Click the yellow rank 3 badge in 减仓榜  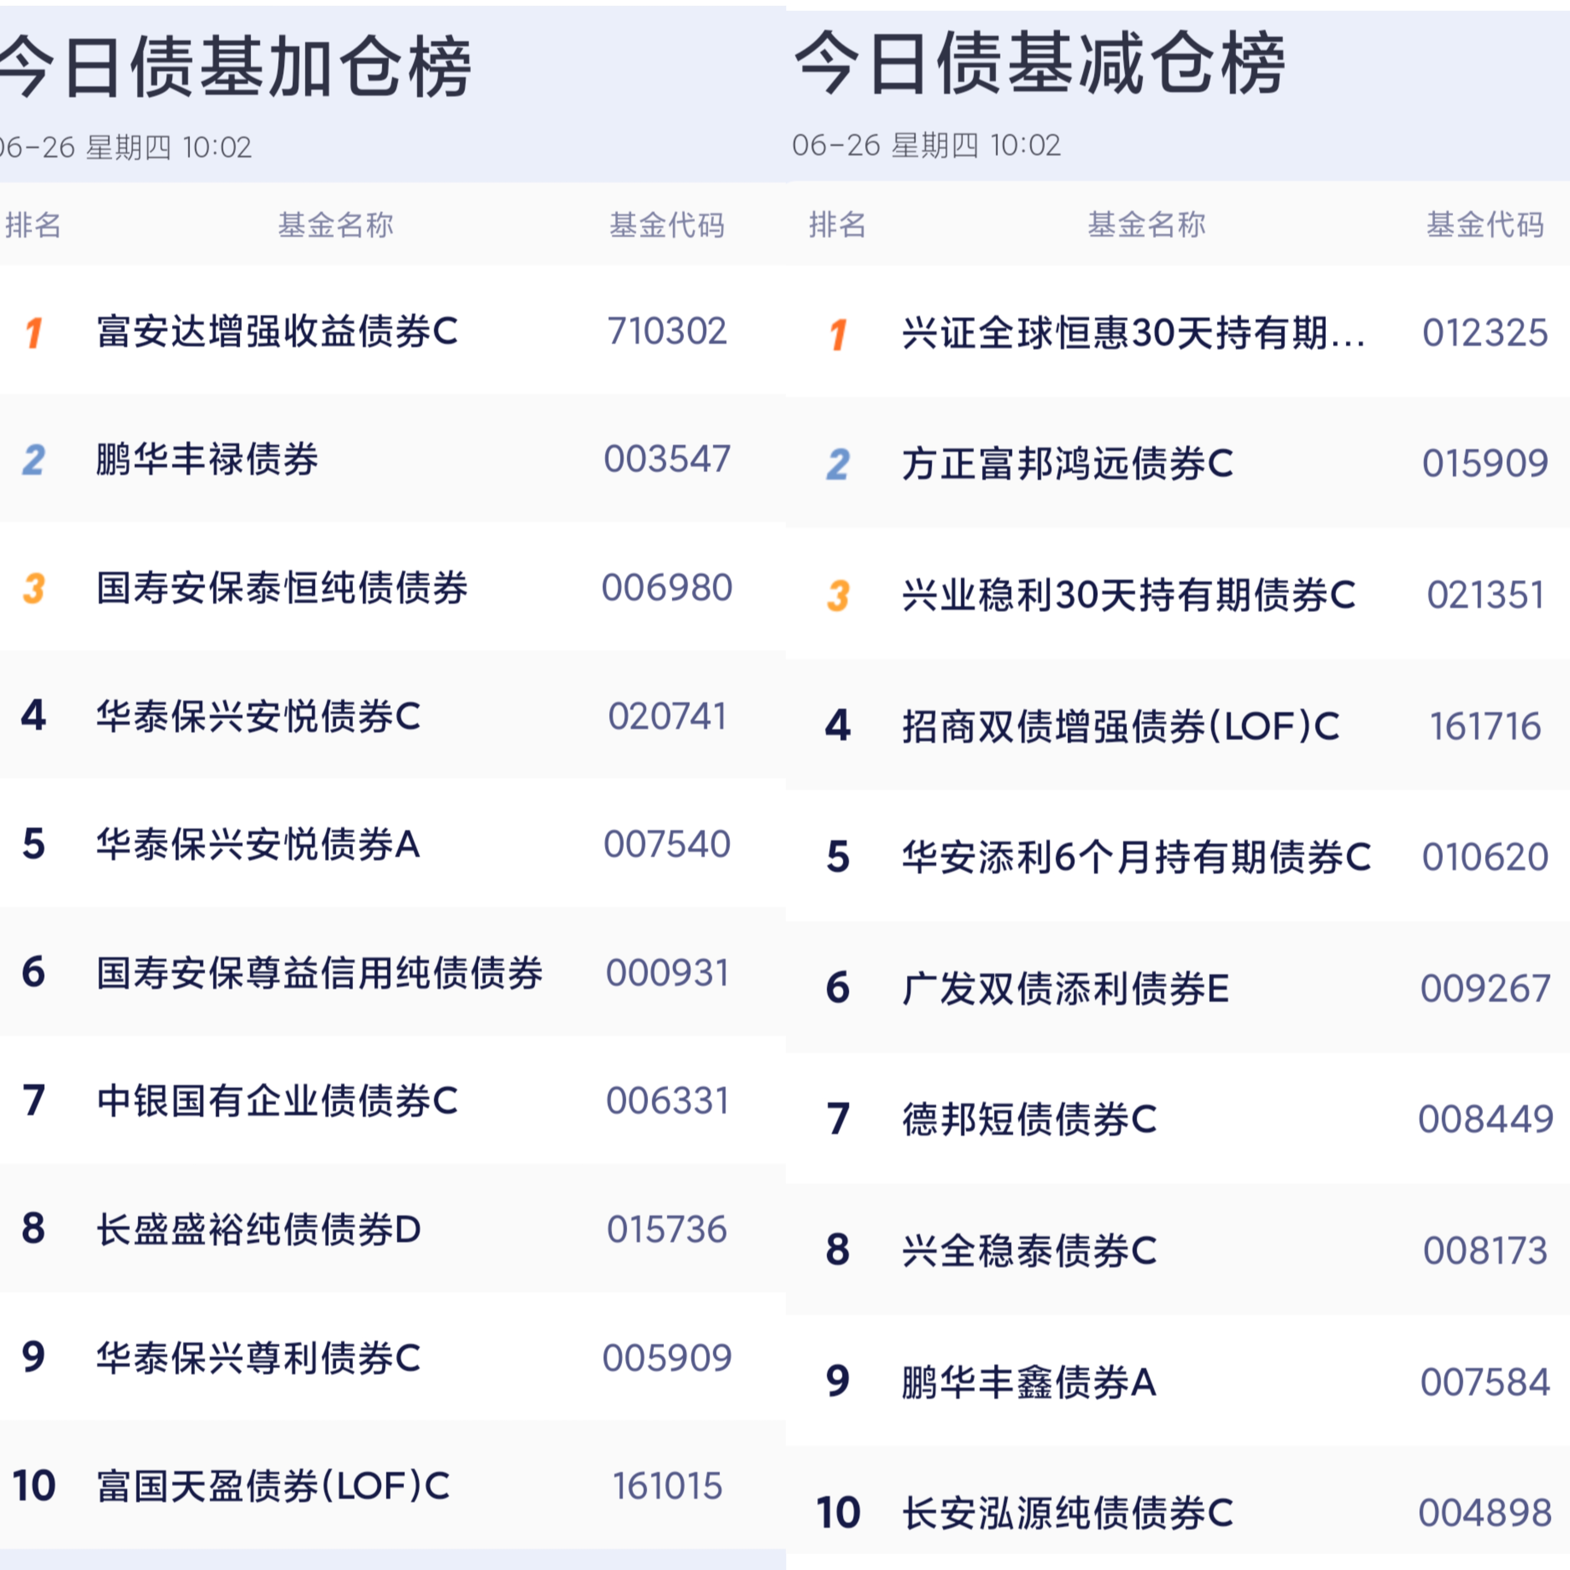(x=838, y=596)
